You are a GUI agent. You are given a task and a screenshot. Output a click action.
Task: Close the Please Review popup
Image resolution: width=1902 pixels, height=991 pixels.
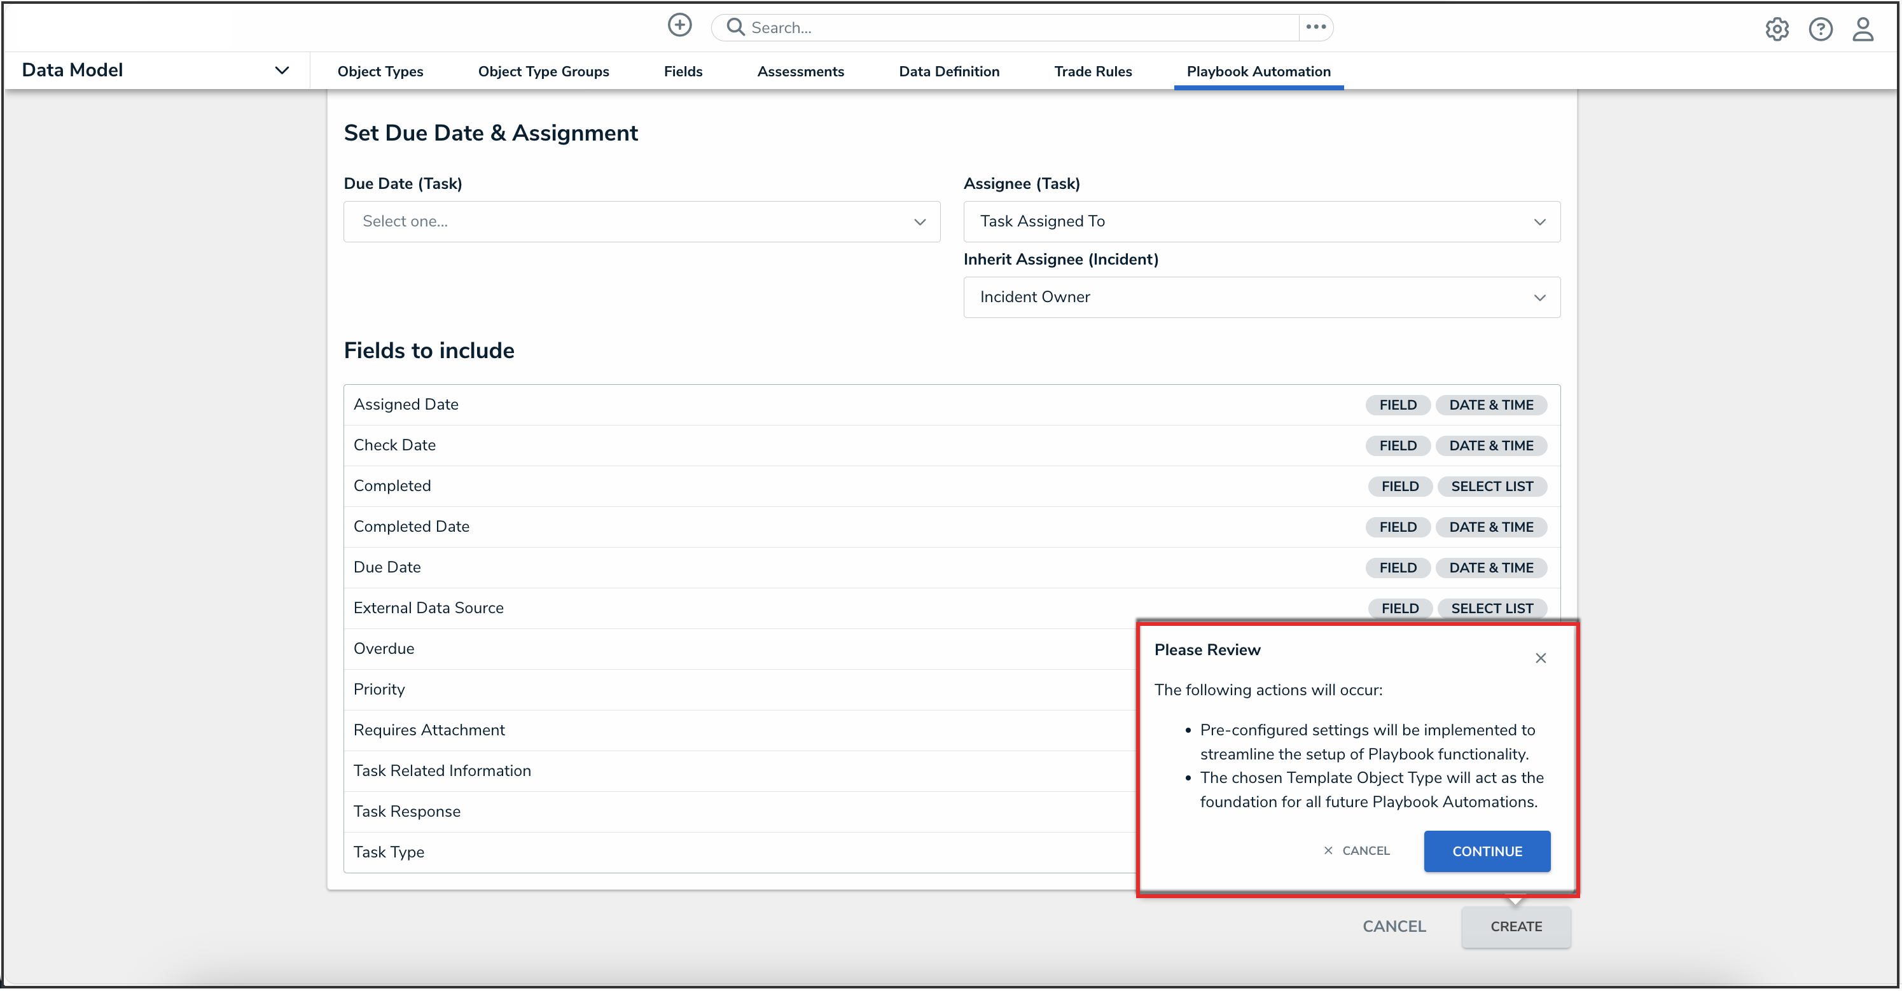point(1540,658)
